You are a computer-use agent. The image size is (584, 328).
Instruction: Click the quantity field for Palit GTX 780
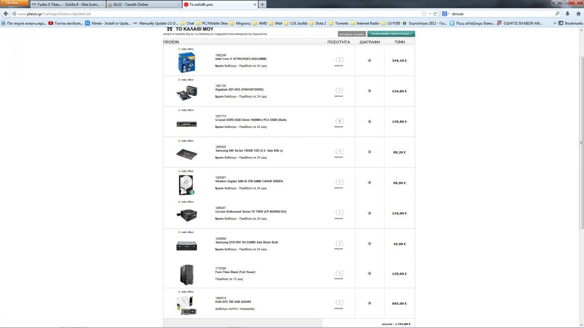point(339,303)
